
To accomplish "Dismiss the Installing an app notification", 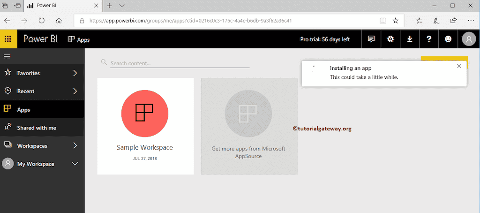I will (459, 66).
